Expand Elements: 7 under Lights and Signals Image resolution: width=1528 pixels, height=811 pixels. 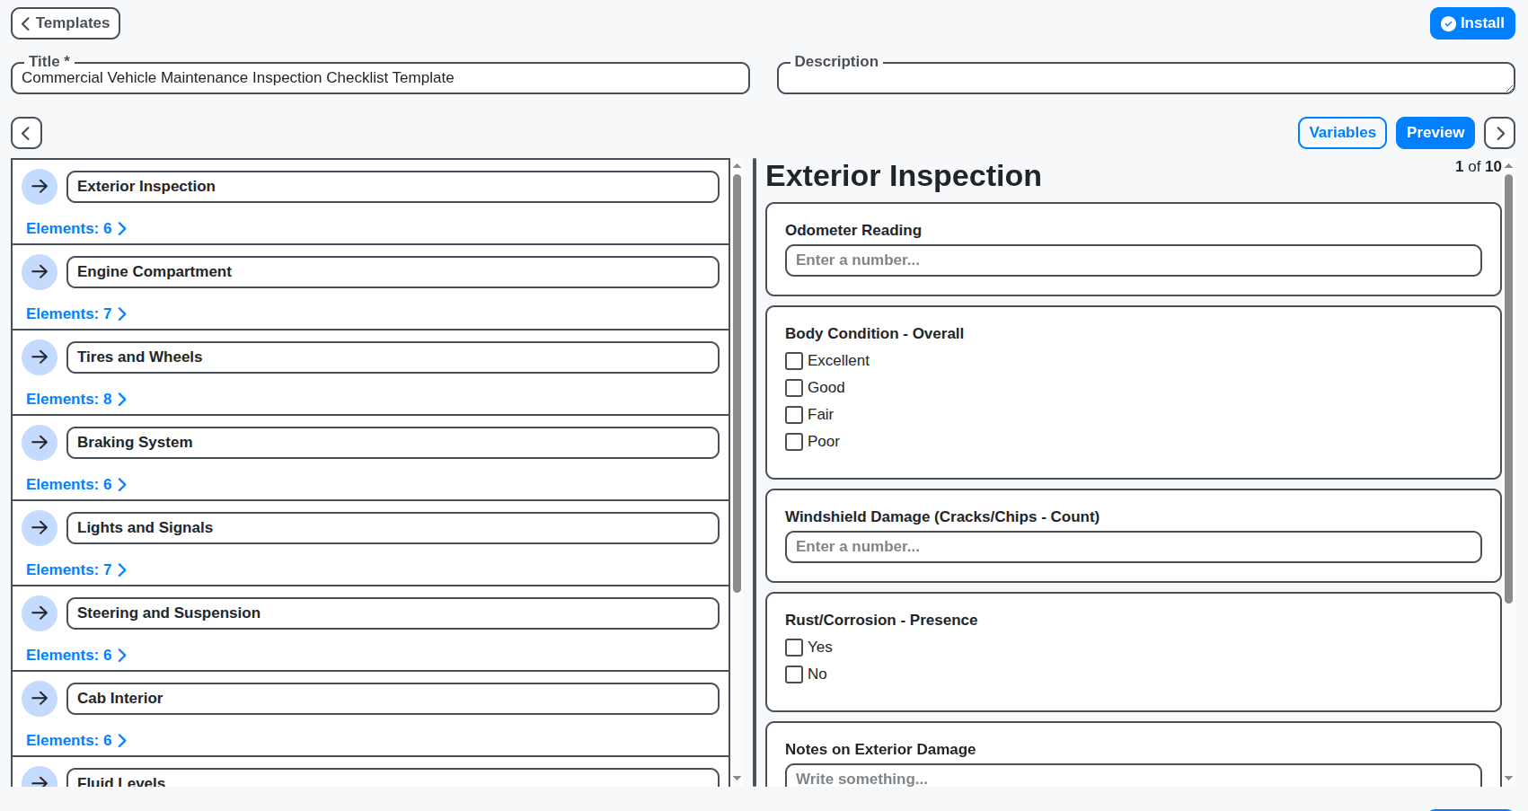[x=76, y=570]
